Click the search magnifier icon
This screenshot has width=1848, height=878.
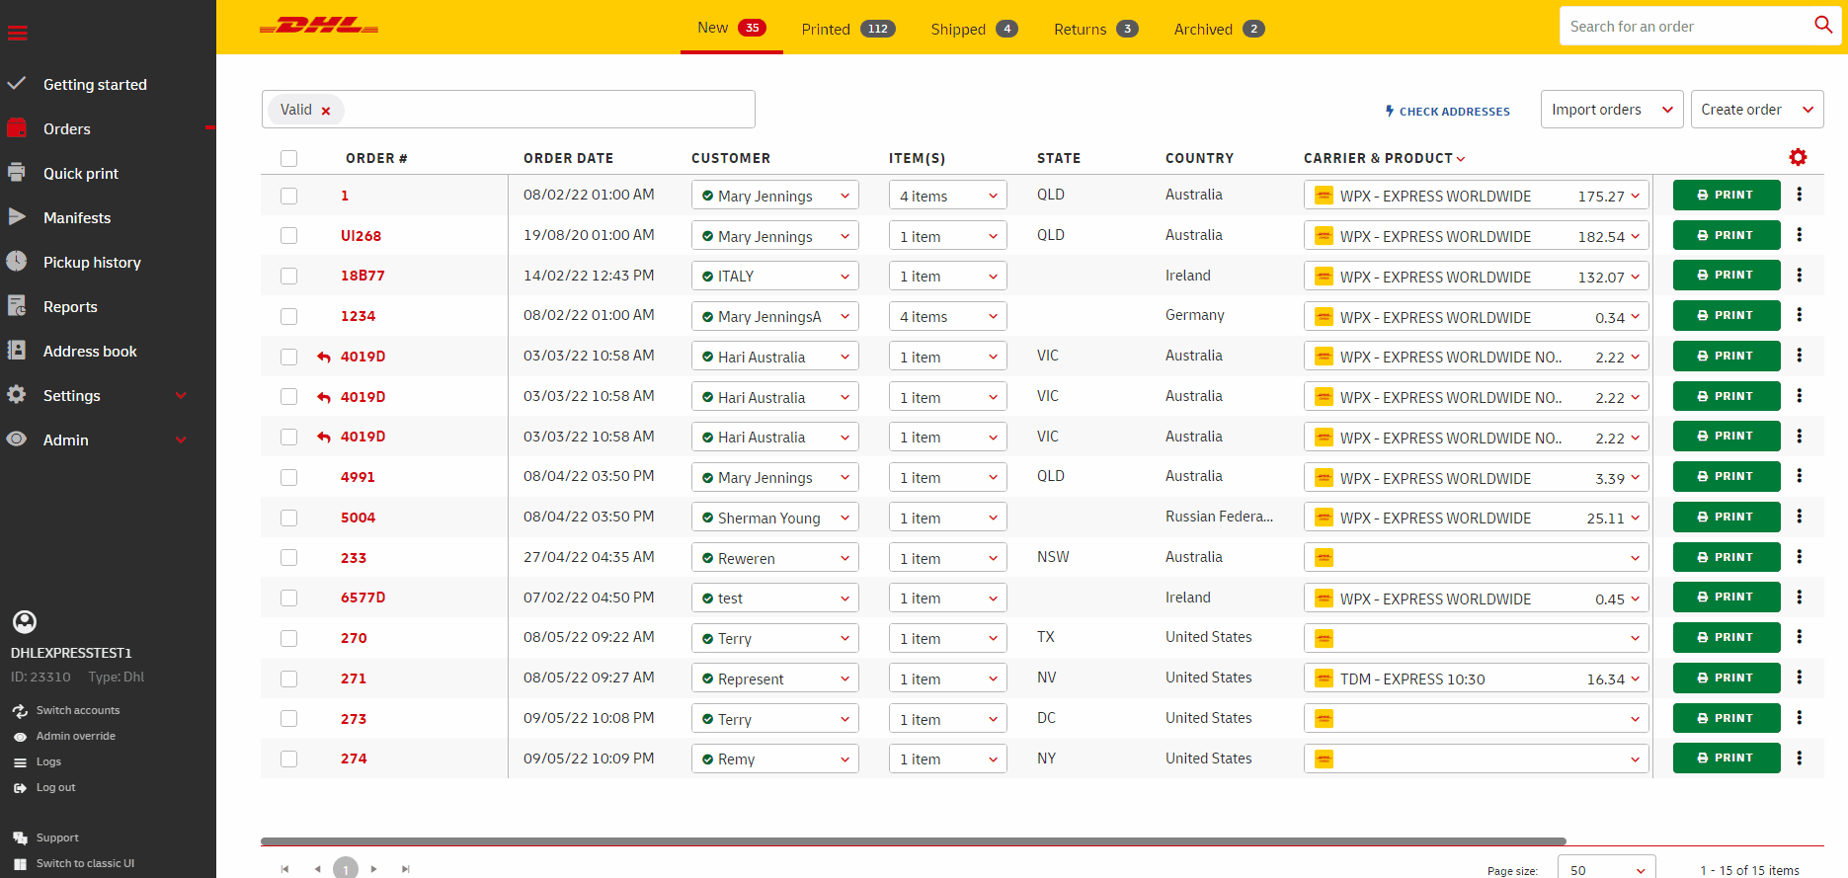[x=1823, y=25]
